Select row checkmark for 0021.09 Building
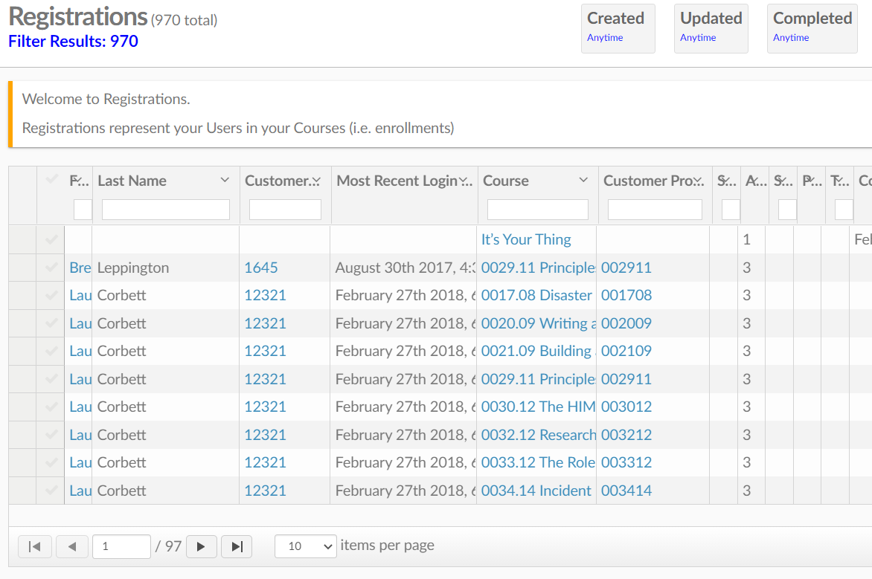This screenshot has width=872, height=579. click(x=51, y=351)
